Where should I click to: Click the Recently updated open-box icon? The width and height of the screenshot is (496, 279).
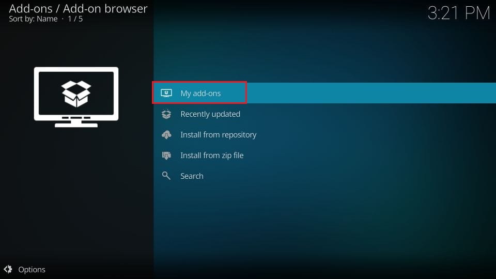coord(166,114)
